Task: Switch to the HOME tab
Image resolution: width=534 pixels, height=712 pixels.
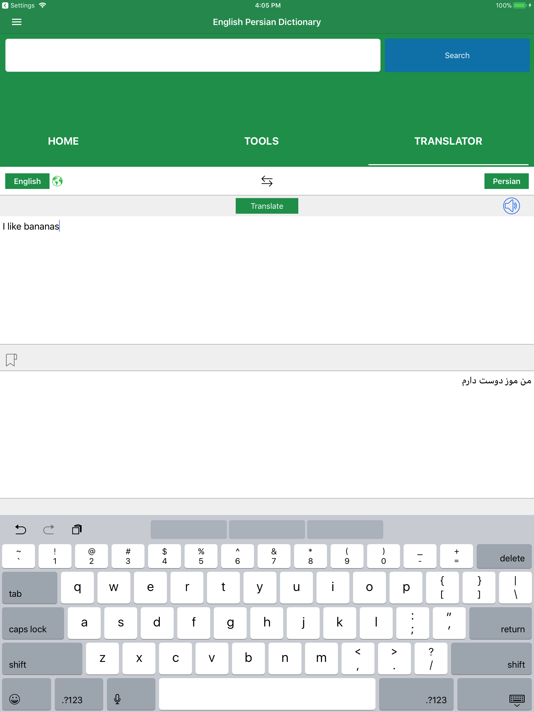Action: tap(63, 141)
